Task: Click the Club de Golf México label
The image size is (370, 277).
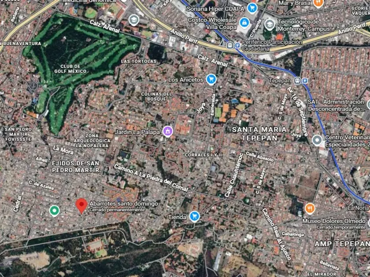Action: 70,69
